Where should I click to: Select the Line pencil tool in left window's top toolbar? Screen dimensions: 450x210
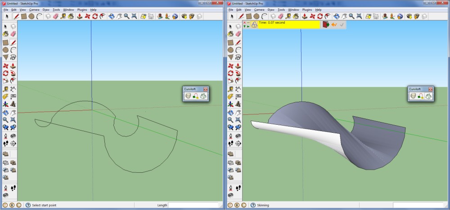pos(16,16)
